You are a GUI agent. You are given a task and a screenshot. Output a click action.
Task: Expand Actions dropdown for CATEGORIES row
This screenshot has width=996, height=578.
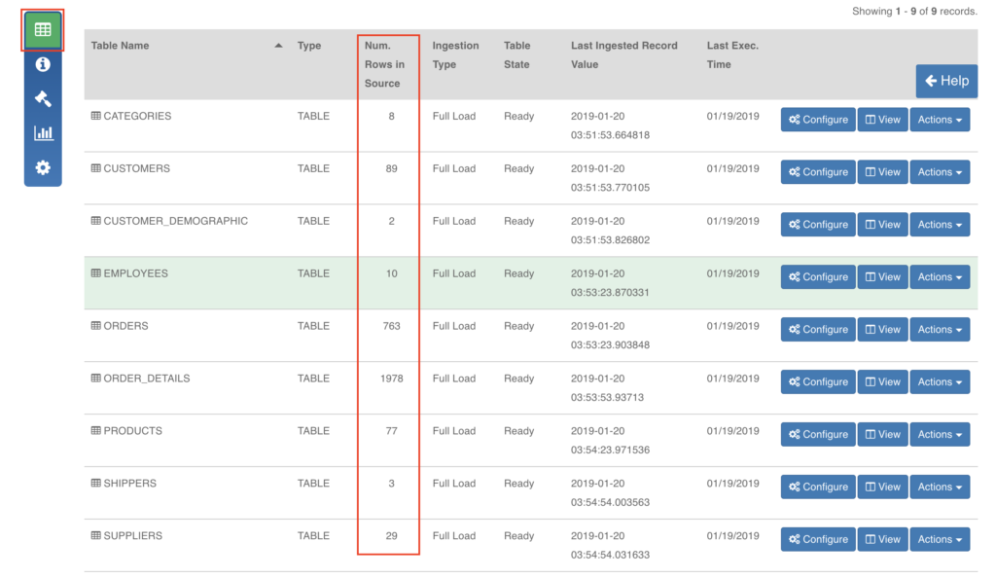(940, 120)
